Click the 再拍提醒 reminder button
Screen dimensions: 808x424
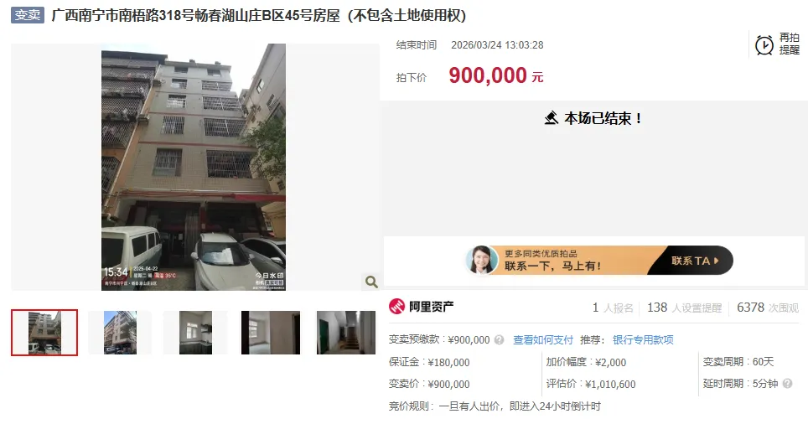coord(778,44)
